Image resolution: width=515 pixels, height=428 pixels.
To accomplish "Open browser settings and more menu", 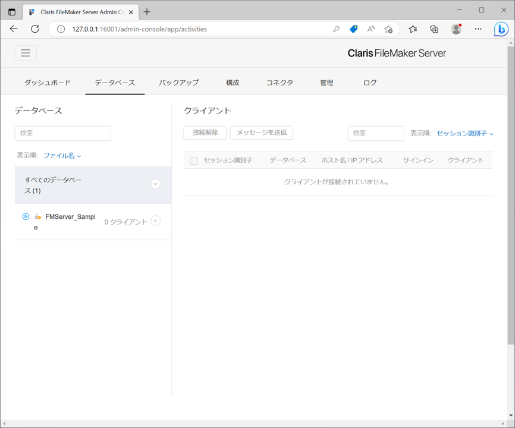I will (x=478, y=29).
